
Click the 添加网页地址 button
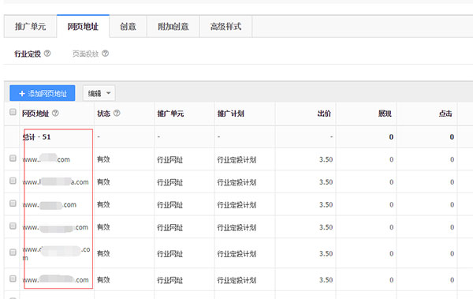(43, 93)
